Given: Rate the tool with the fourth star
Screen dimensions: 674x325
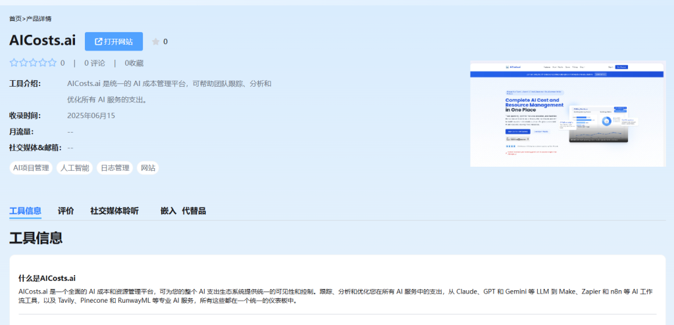Looking at the screenshot, I should tap(42, 63).
